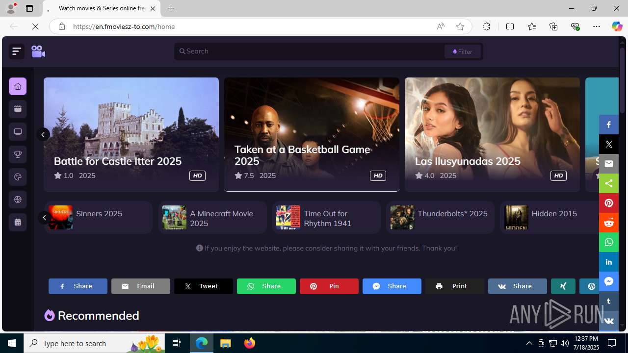Click the Print button
Viewport: 628px width, 353px height.
454,286
